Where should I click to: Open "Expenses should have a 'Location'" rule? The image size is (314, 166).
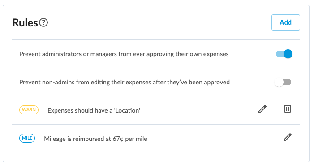click(94, 110)
